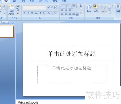
Task: Toggle Italic text formatting
Action: pyautogui.click(x=28, y=13)
